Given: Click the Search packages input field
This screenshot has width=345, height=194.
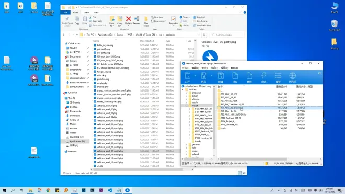Looking at the screenshot, I should pyautogui.click(x=227, y=35).
